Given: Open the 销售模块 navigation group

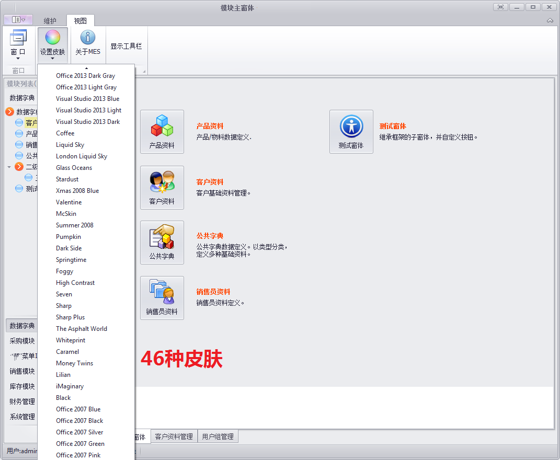Looking at the screenshot, I should click(22, 372).
